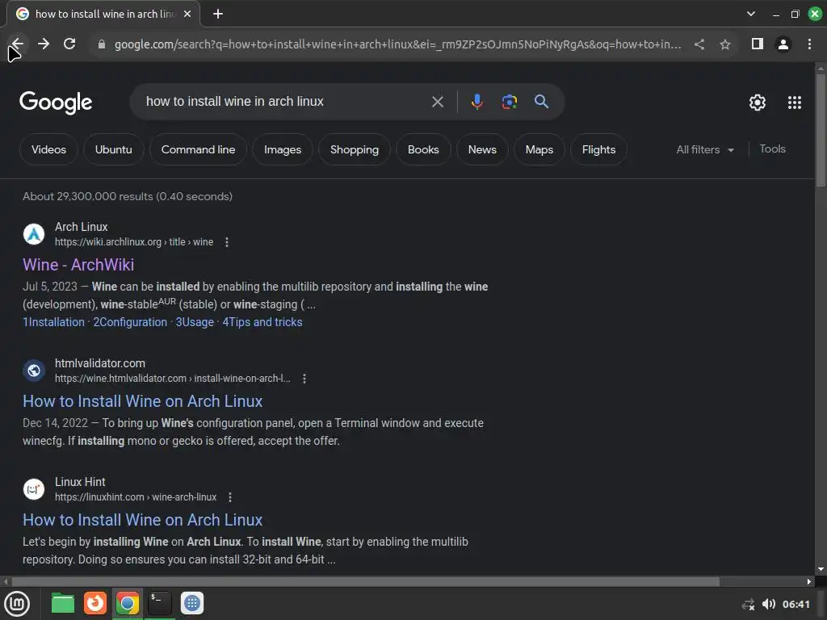Jump to 2Configuration section link
827x620 pixels.
(130, 322)
